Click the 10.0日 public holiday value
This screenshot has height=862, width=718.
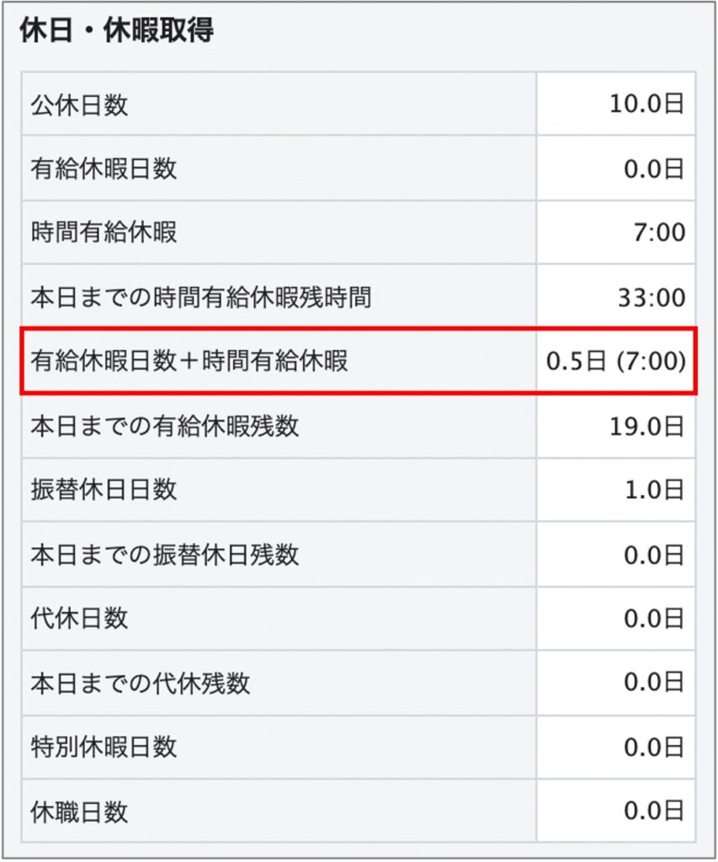click(646, 104)
